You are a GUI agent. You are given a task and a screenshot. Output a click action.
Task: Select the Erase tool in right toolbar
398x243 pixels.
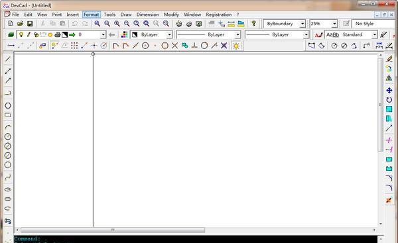389,59
